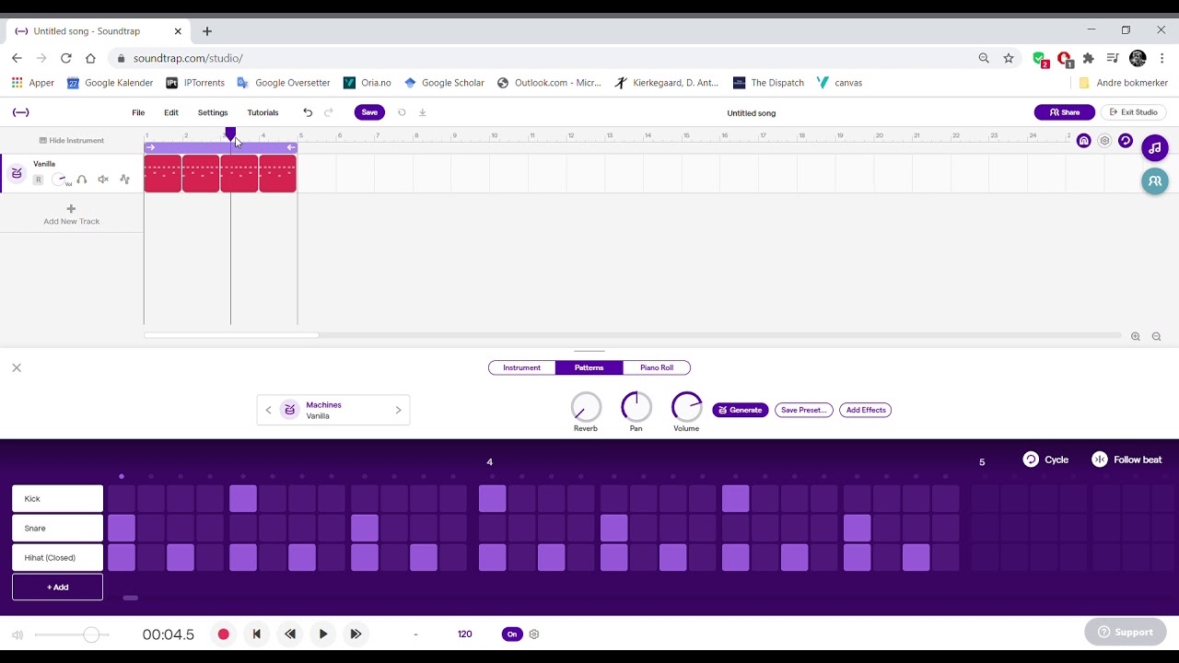Screen dimensions: 1179x663
Task: Click the instrument Volume knob
Action: (686, 407)
